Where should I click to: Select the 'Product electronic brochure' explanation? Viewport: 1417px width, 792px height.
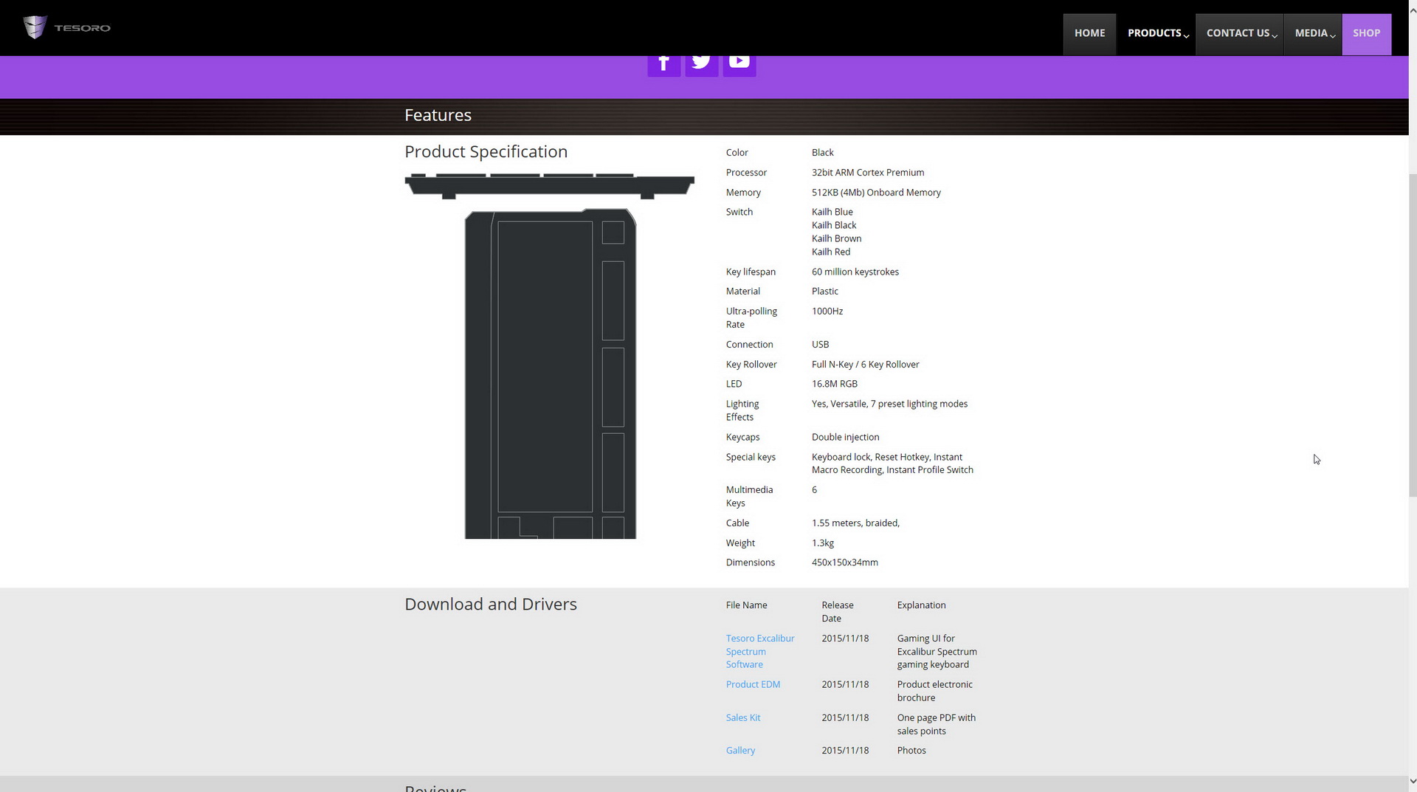tap(934, 691)
